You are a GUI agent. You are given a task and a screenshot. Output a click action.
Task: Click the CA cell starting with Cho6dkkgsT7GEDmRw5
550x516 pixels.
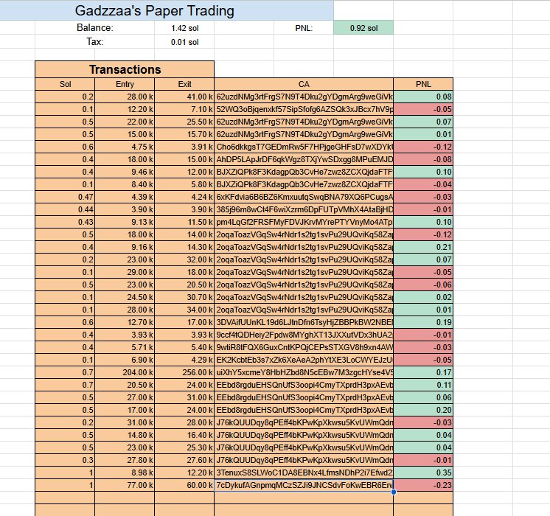[x=304, y=147]
